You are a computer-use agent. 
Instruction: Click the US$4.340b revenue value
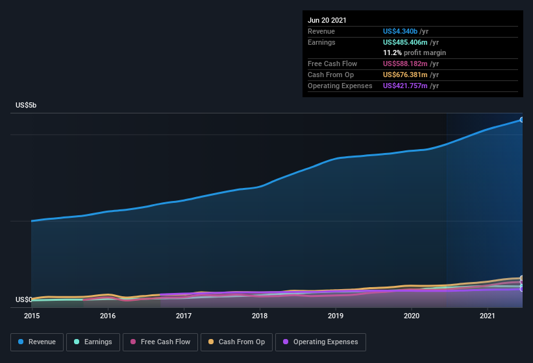[400, 31]
